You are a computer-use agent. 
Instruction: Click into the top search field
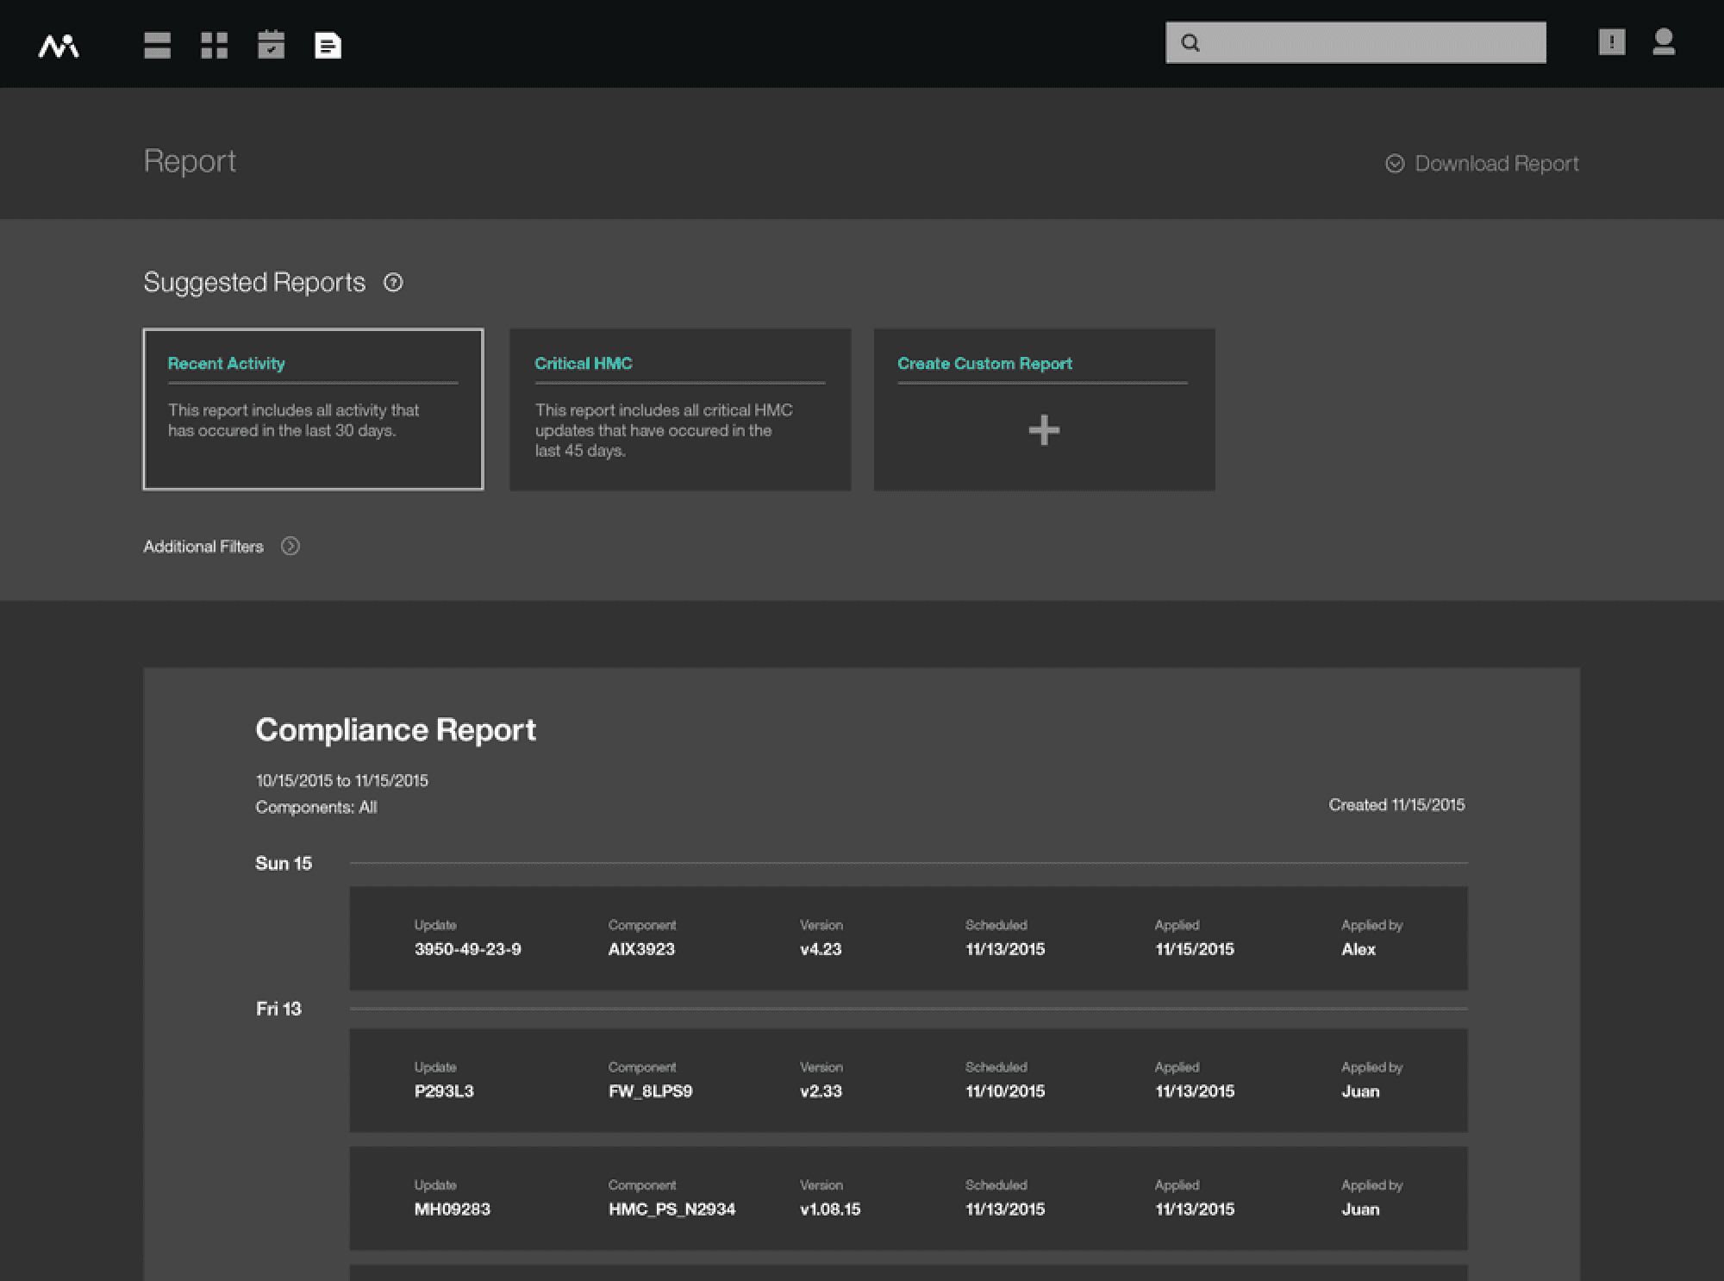pyautogui.click(x=1371, y=43)
